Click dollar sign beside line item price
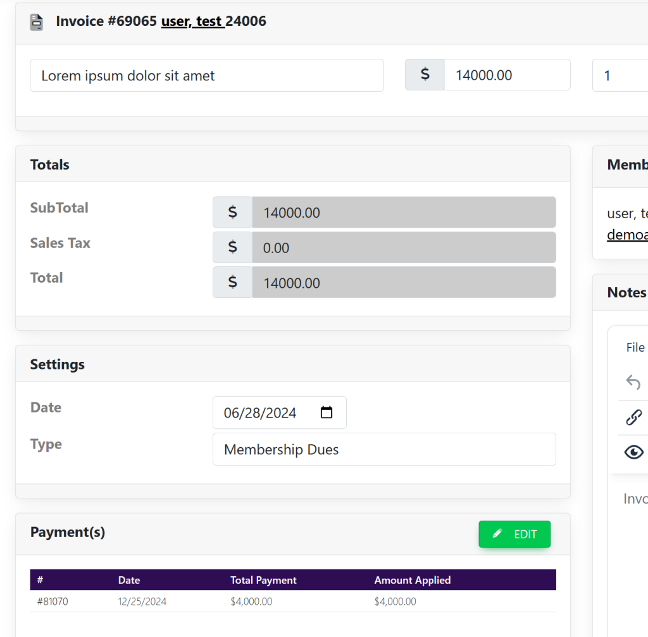 (x=425, y=75)
